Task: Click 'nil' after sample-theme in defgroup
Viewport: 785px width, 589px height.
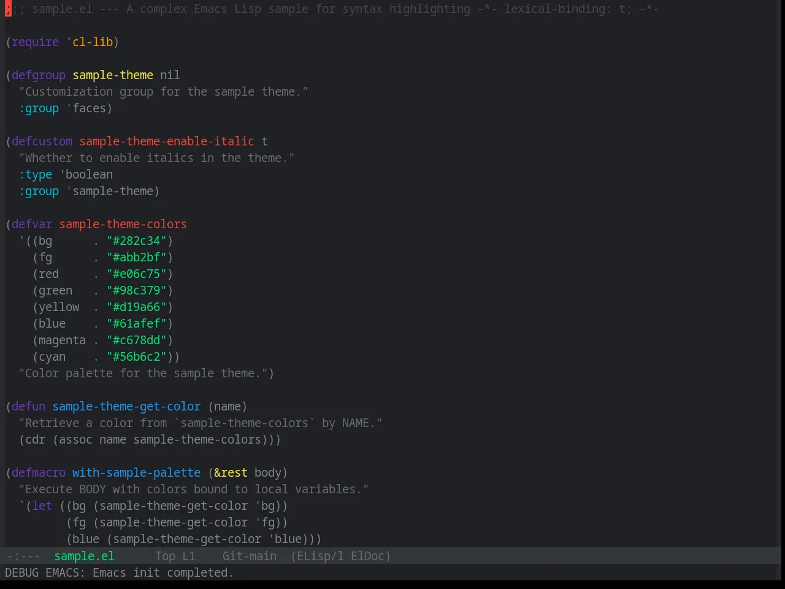Action: point(170,75)
